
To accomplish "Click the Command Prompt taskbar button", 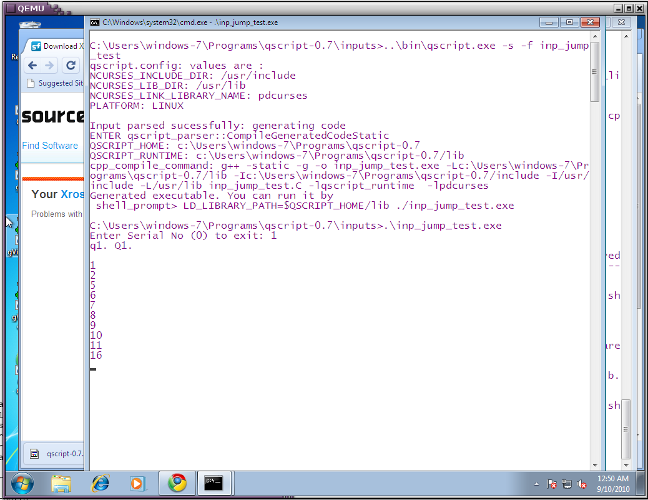I will coord(214,483).
